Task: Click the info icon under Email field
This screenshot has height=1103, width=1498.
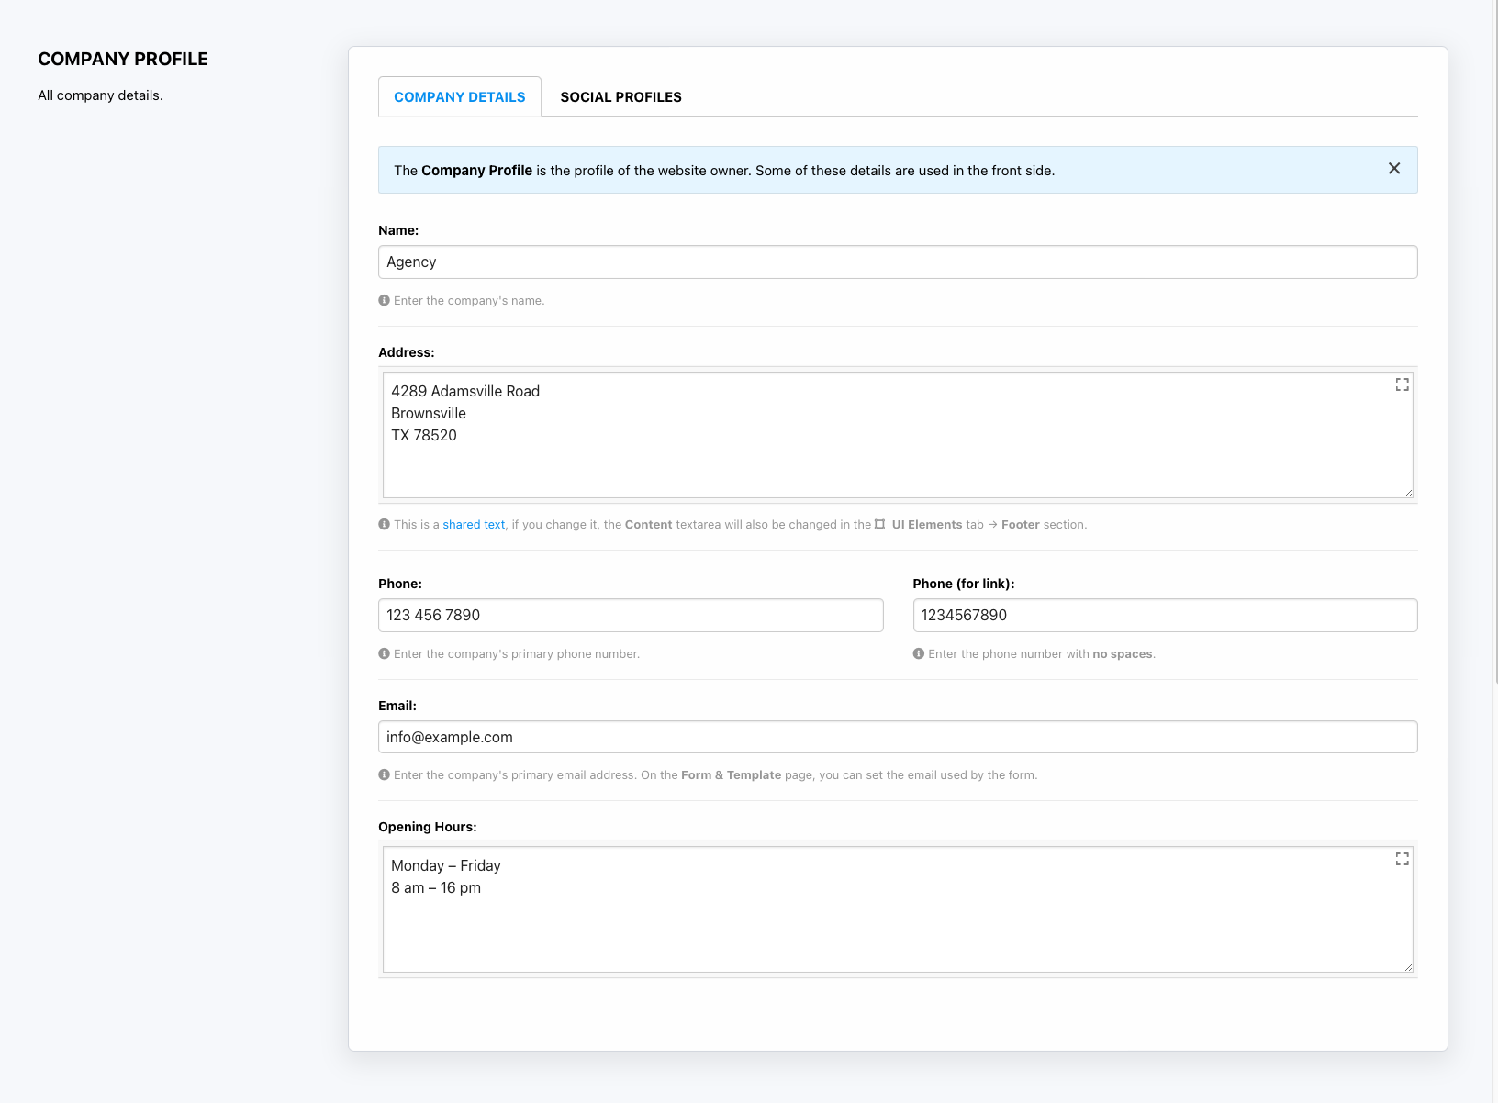Action: [x=384, y=774]
